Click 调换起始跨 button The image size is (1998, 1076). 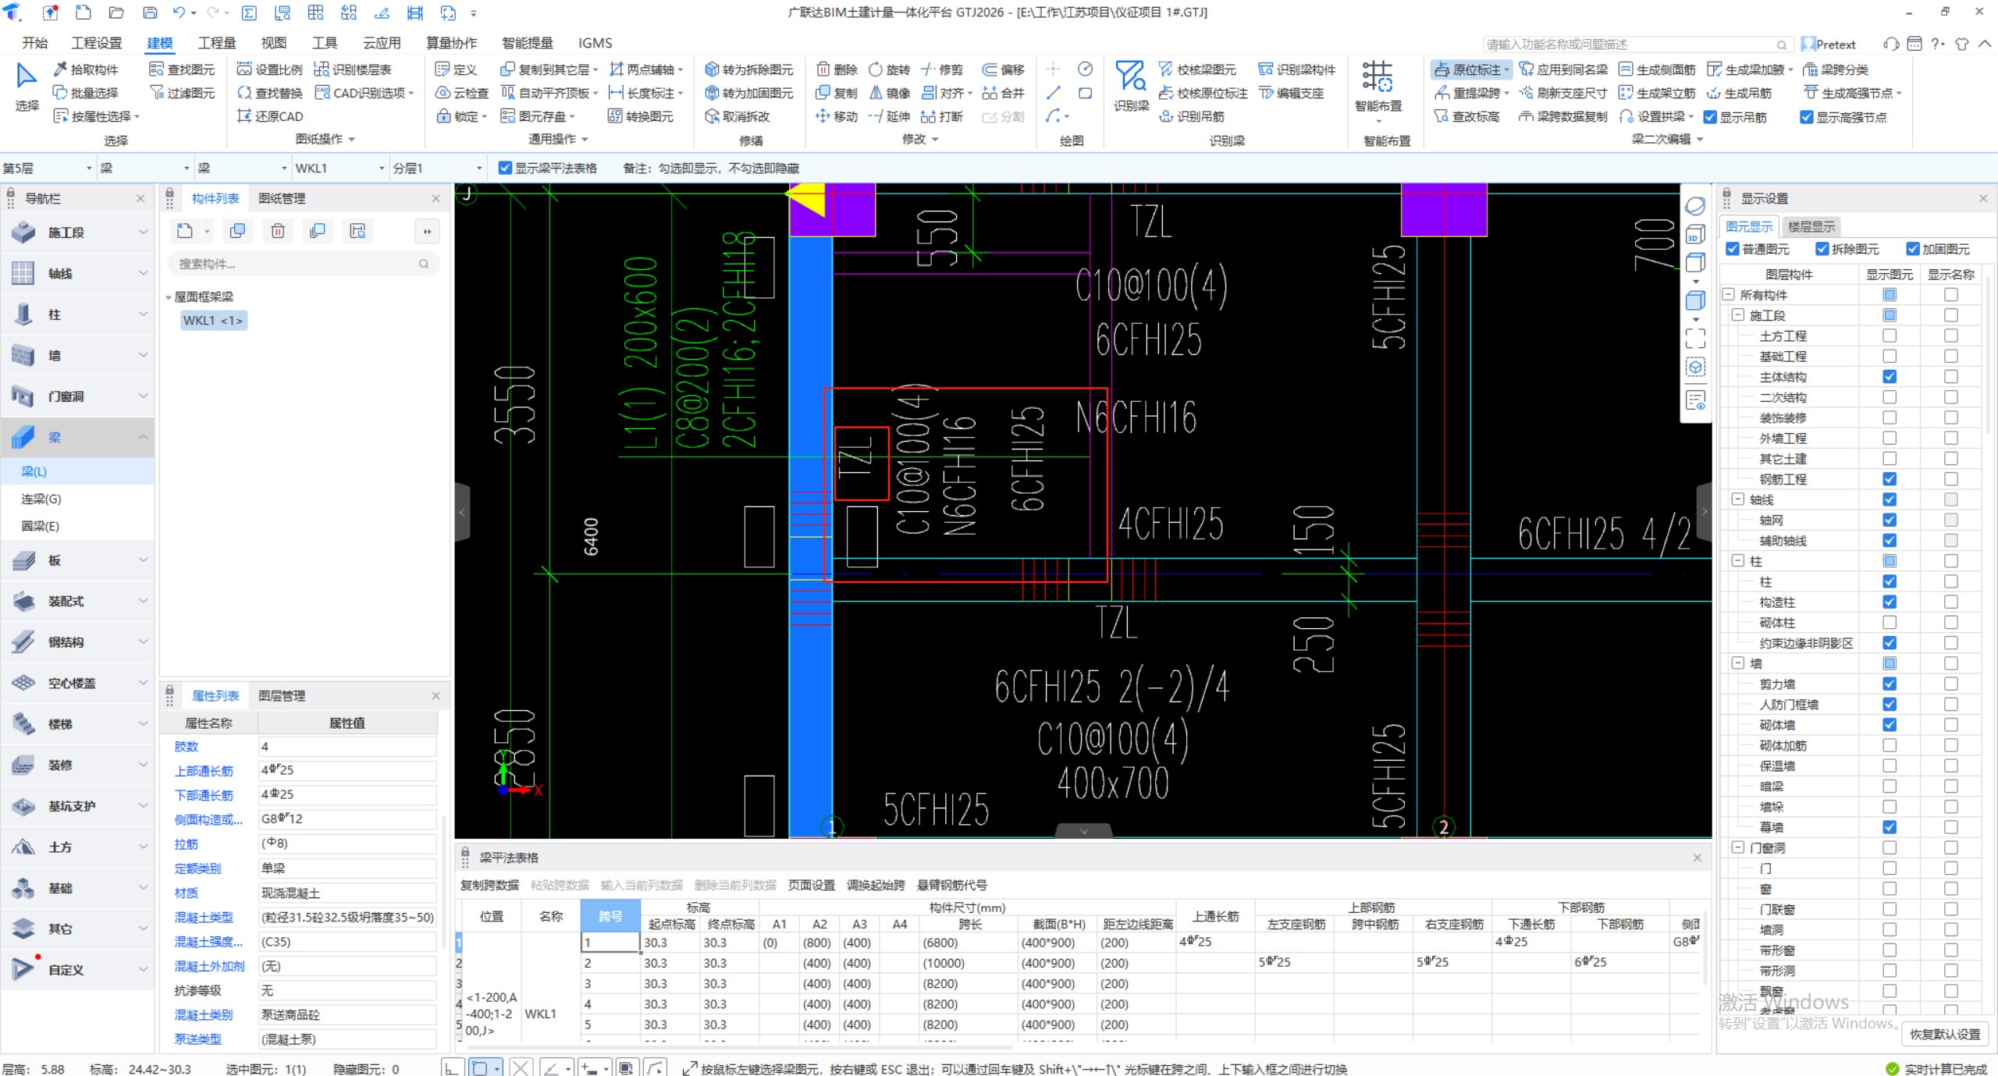point(876,884)
